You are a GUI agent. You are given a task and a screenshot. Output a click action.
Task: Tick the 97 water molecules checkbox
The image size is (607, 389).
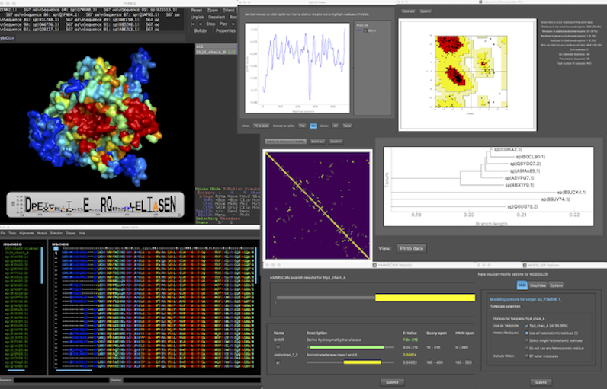[526, 356]
